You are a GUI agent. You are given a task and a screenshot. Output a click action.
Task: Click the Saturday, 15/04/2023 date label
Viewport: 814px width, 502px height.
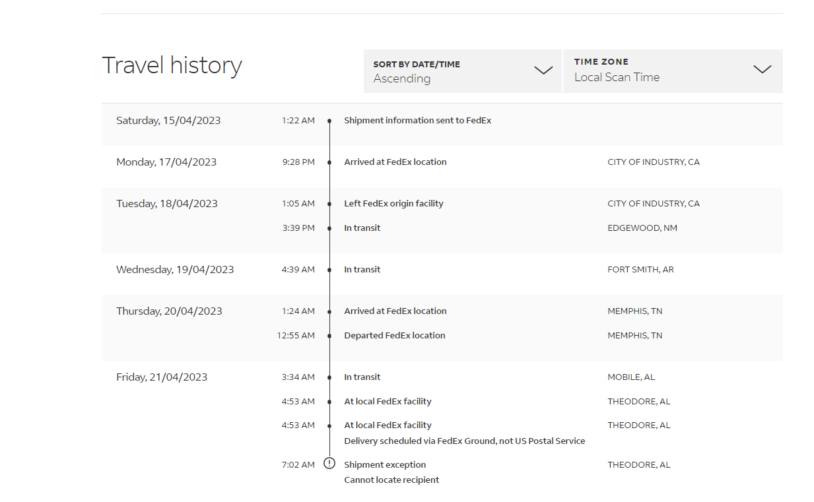pyautogui.click(x=168, y=121)
